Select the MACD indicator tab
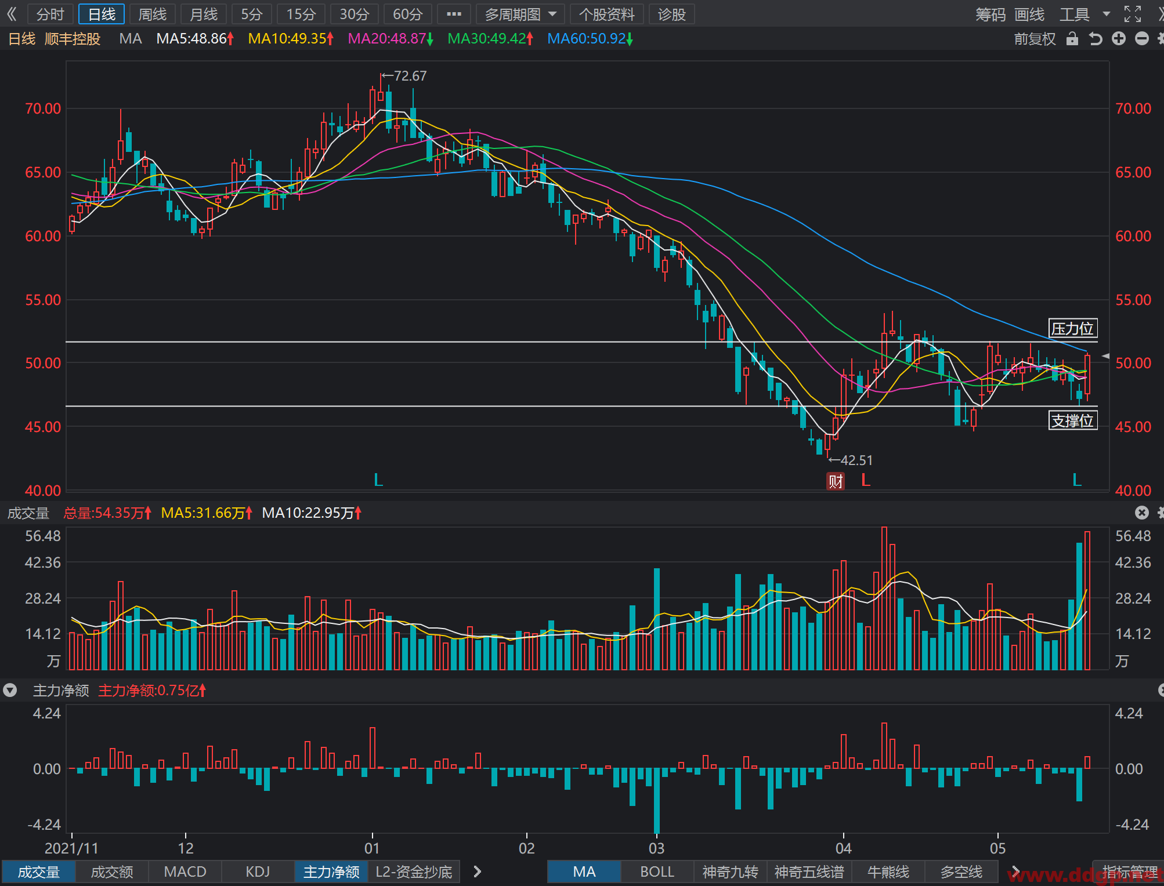This screenshot has width=1164, height=886. [185, 872]
